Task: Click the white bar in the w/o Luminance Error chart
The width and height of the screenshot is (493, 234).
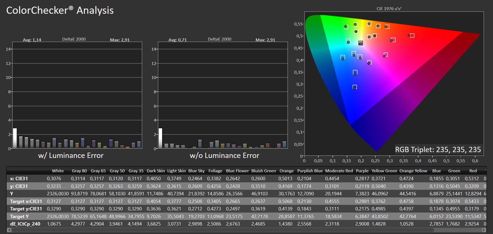Action: [x=160, y=138]
